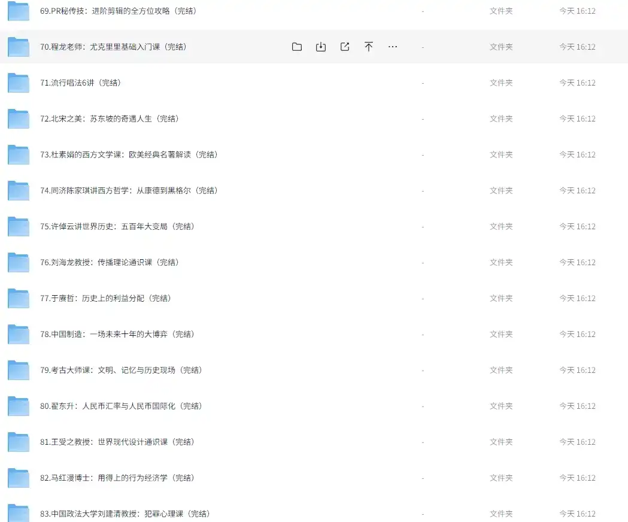Viewport: 628px width, 522px height.
Task: Open folder name 77.于赓哲：历史上的利益分配
Action: [x=106, y=299]
